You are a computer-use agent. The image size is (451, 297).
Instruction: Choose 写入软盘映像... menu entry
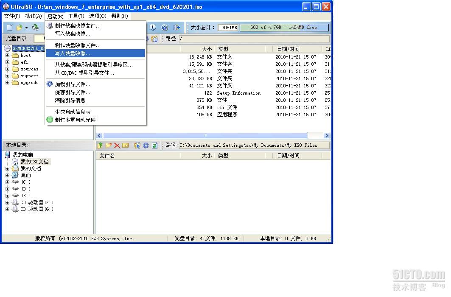tap(95, 34)
